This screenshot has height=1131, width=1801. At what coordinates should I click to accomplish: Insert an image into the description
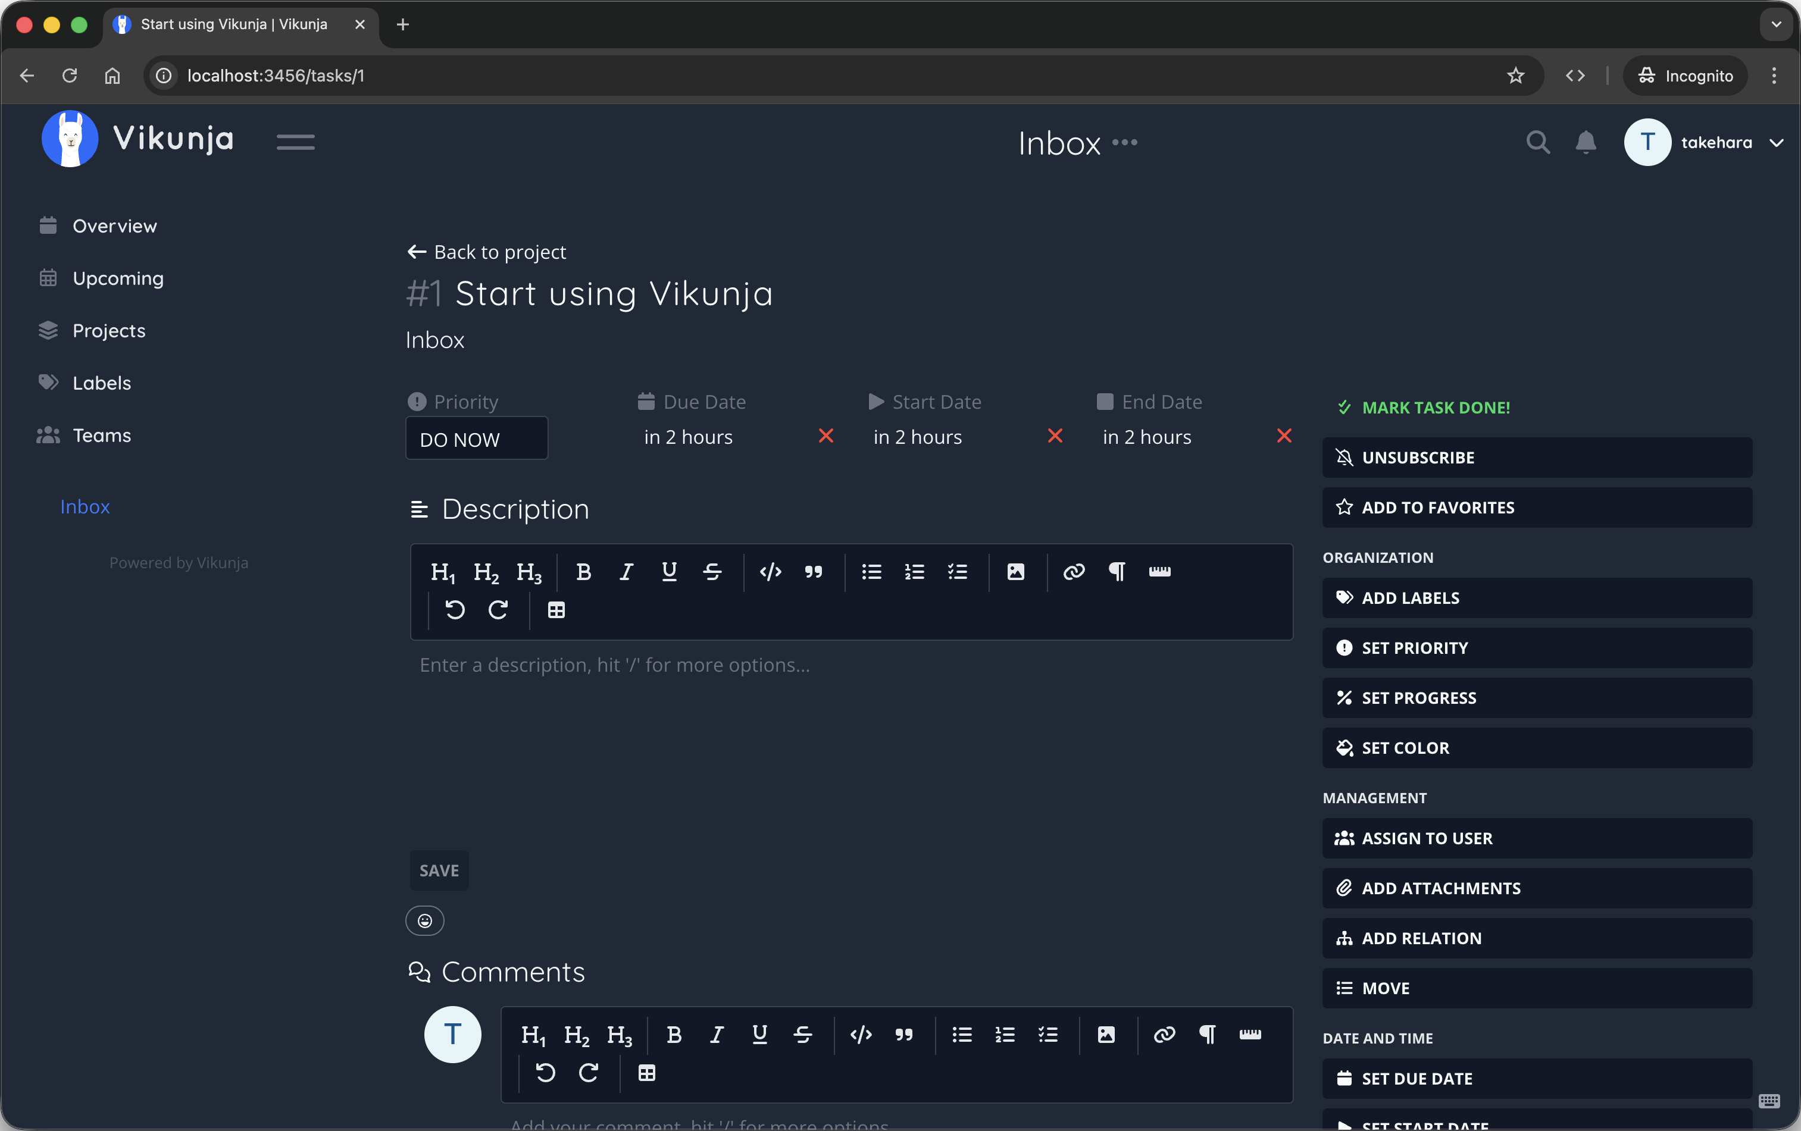pos(1015,572)
